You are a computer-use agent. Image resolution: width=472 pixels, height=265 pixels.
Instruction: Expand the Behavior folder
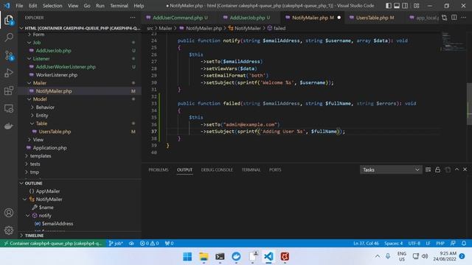32,107
